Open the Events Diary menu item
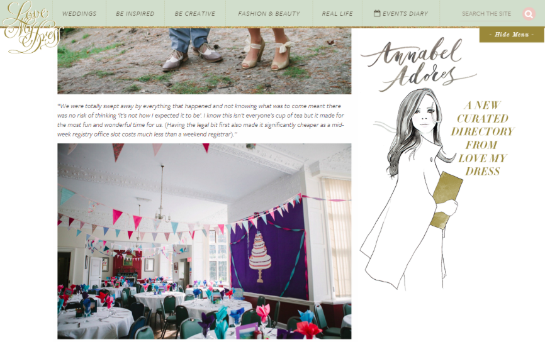This screenshot has width=545, height=342. (x=401, y=14)
